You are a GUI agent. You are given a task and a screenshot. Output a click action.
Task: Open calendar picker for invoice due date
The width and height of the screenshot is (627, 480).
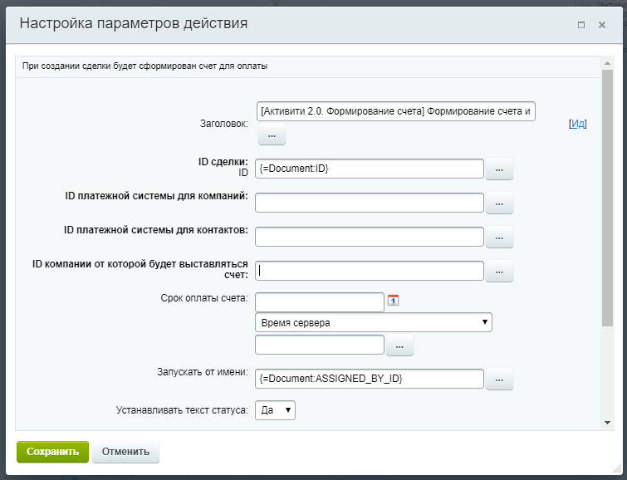point(394,300)
